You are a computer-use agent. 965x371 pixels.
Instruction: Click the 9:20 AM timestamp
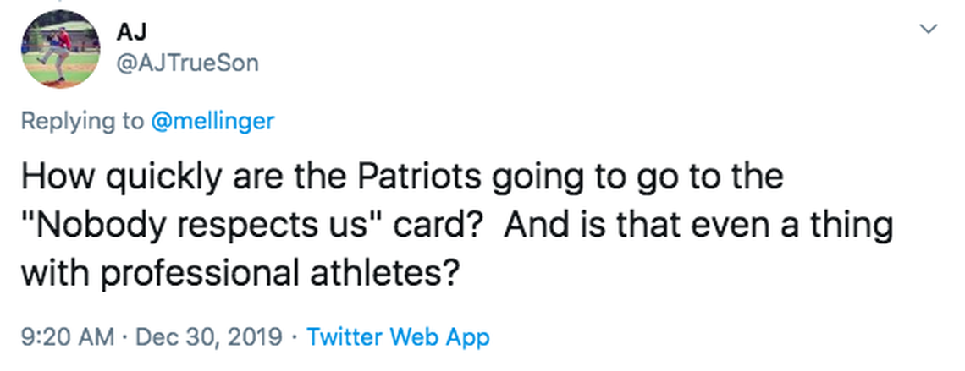(x=65, y=337)
